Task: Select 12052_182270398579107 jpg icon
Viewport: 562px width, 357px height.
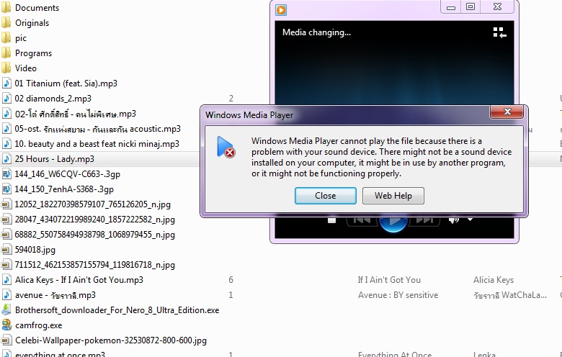Action: 6,204
